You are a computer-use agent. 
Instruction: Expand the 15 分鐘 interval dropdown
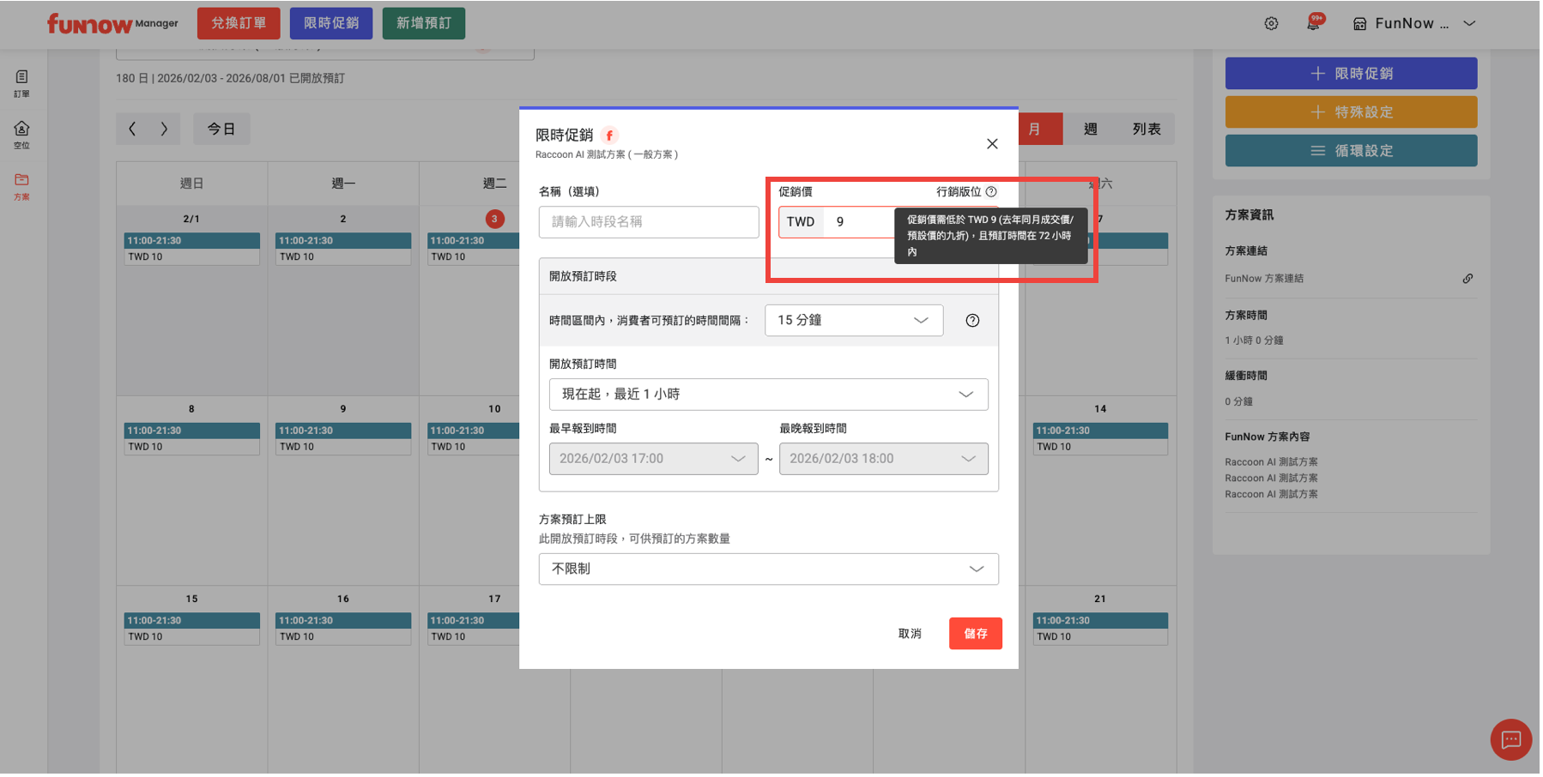coord(855,321)
